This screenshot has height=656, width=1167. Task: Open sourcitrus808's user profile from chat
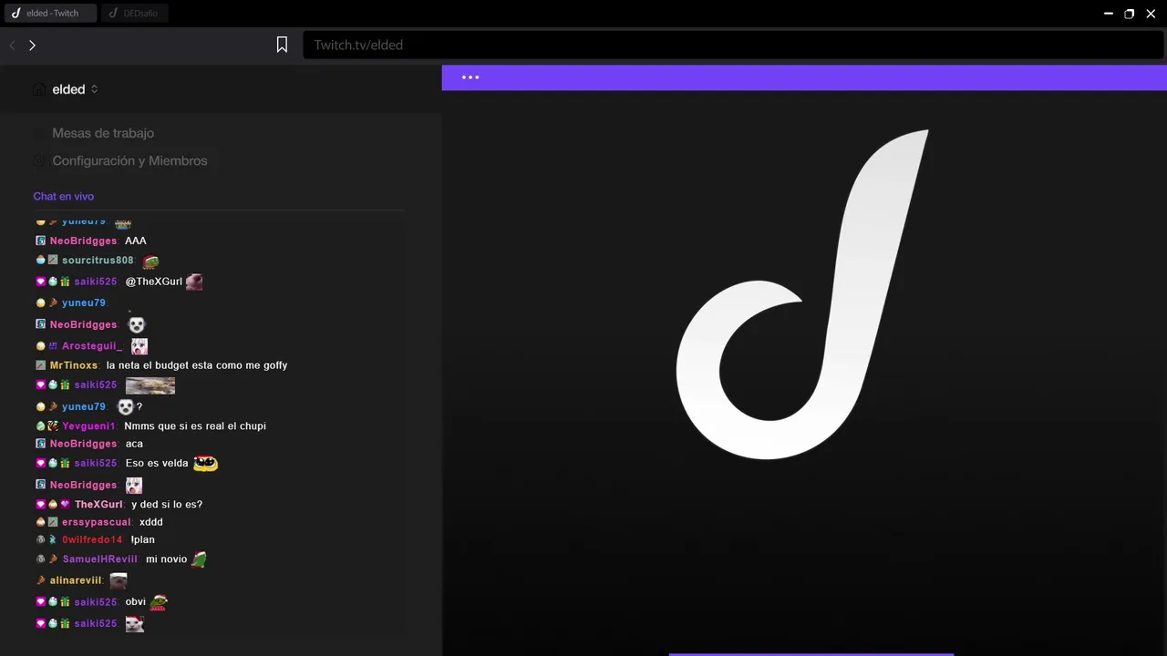tap(98, 261)
